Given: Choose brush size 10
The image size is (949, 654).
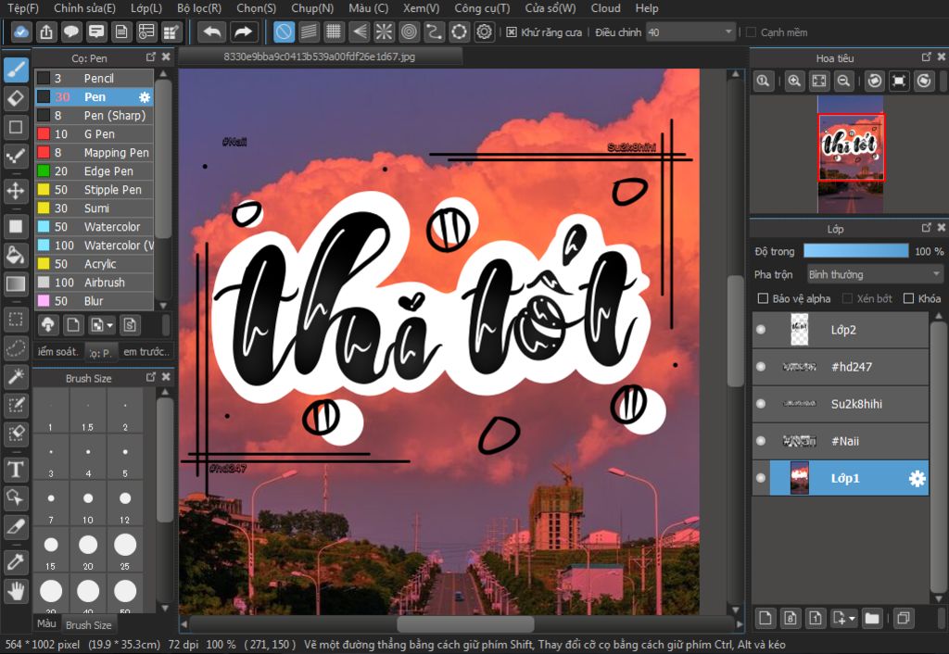Looking at the screenshot, I should (x=88, y=503).
